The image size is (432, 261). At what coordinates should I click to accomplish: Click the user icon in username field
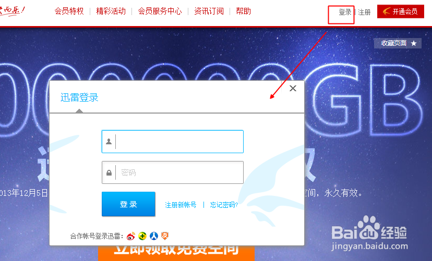109,141
